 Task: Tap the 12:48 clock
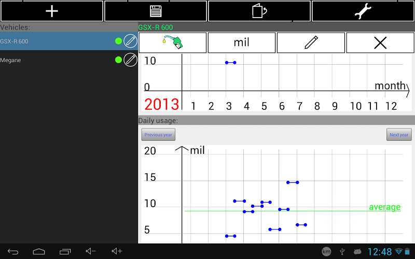pyautogui.click(x=380, y=252)
